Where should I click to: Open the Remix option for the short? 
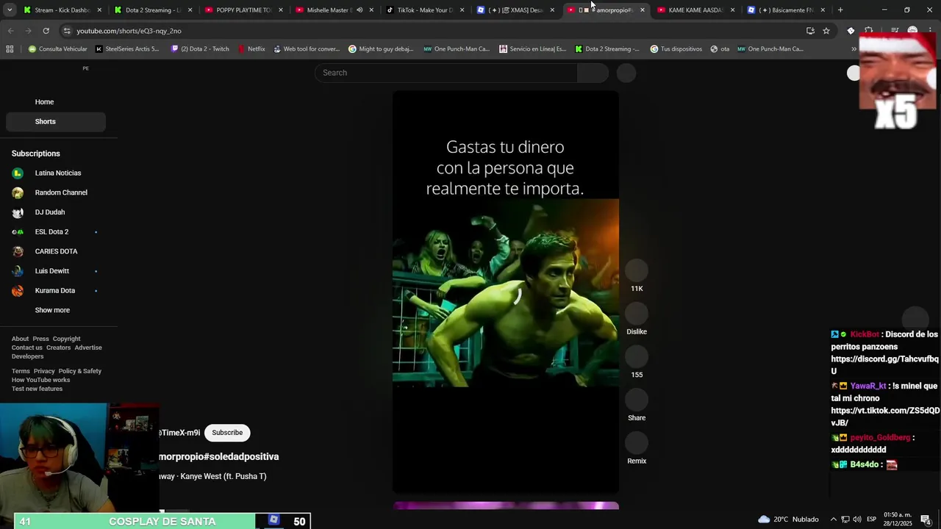(637, 443)
